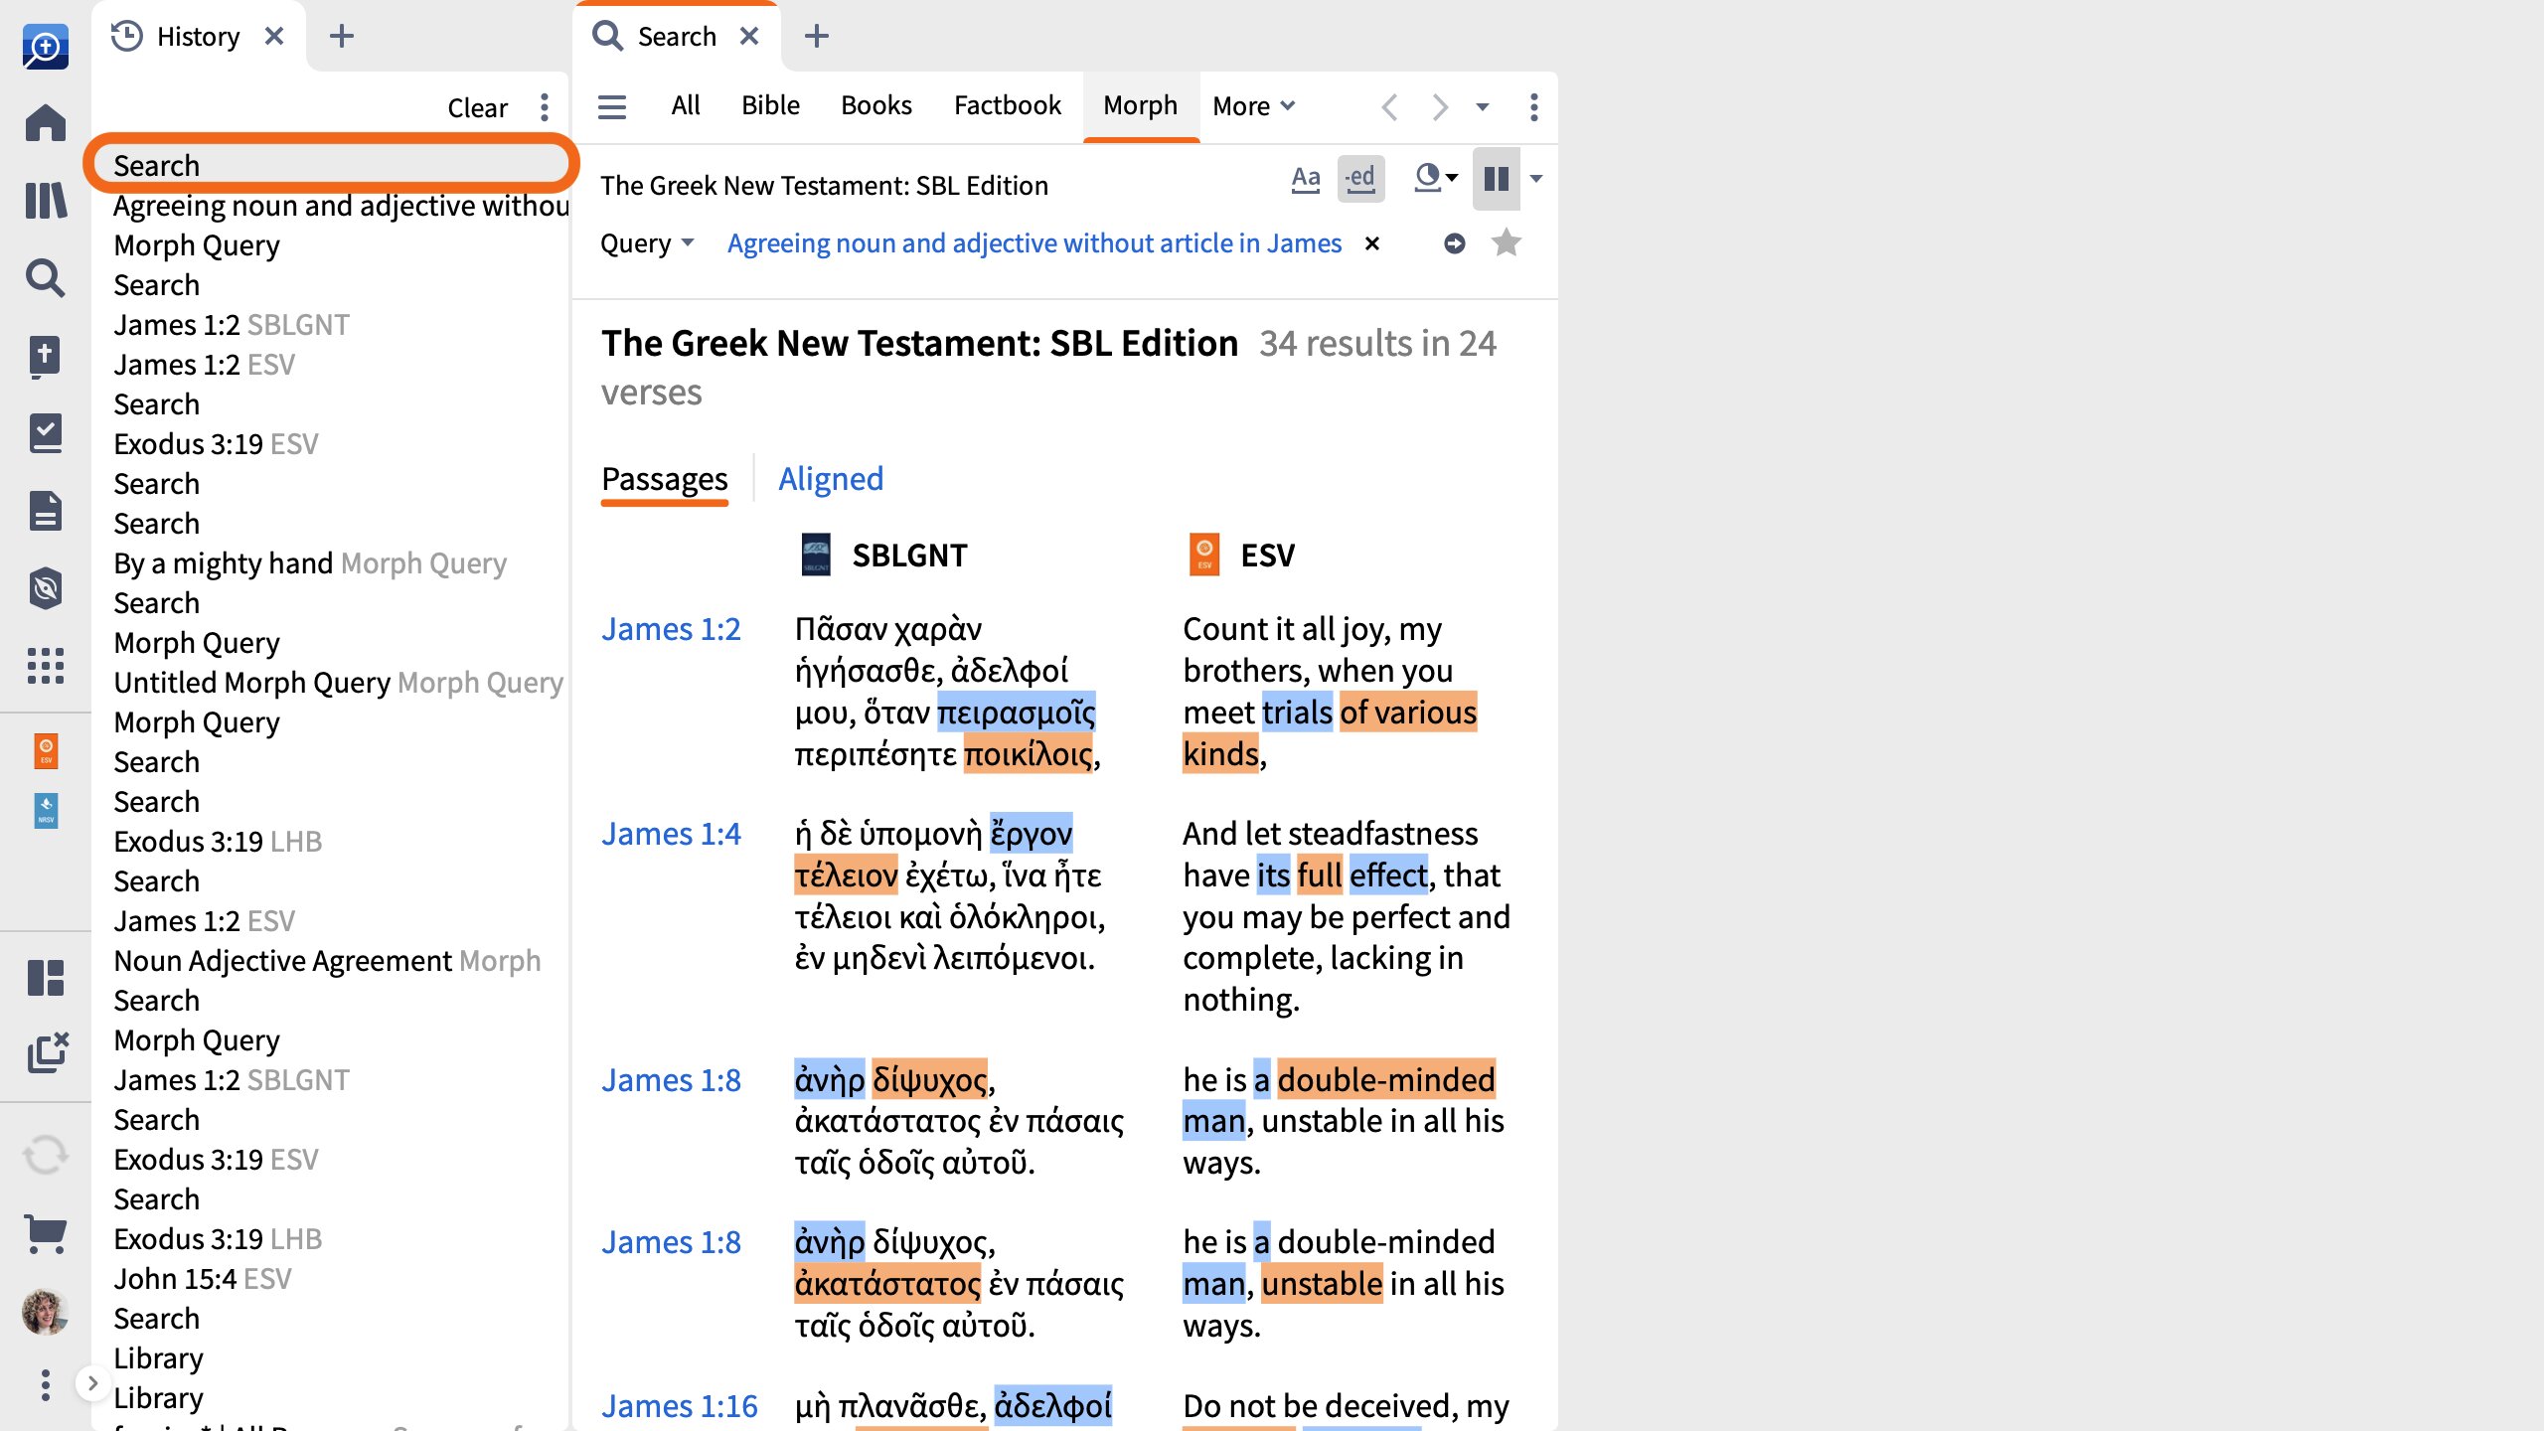Open the Query type dropdown

tap(647, 243)
